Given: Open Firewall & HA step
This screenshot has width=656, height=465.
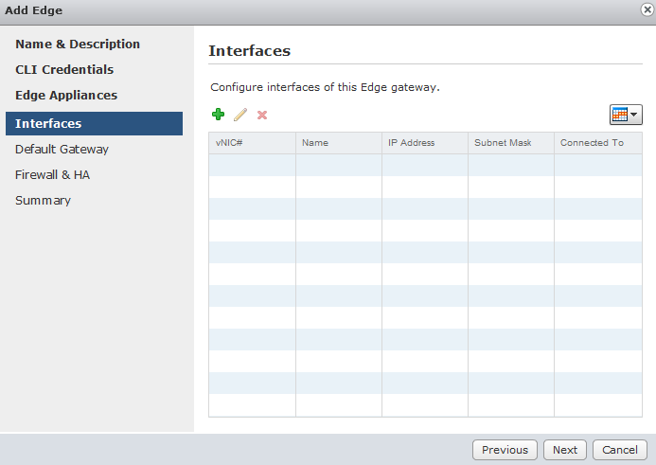Looking at the screenshot, I should 52,175.
